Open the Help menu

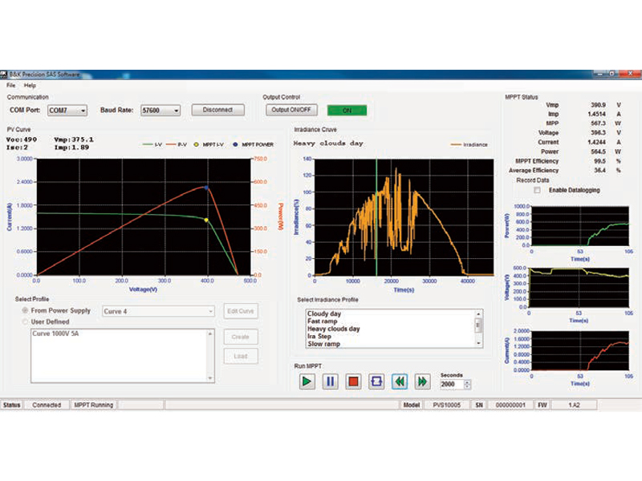(x=30, y=85)
